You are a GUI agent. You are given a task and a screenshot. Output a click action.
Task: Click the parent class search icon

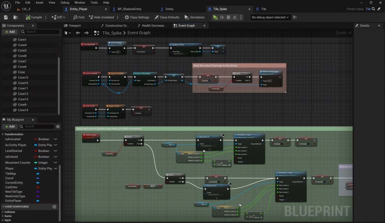pos(373,9)
